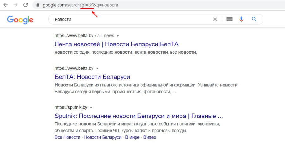
Task: Submit search with the magnifying glass icon
Action: pos(254,19)
